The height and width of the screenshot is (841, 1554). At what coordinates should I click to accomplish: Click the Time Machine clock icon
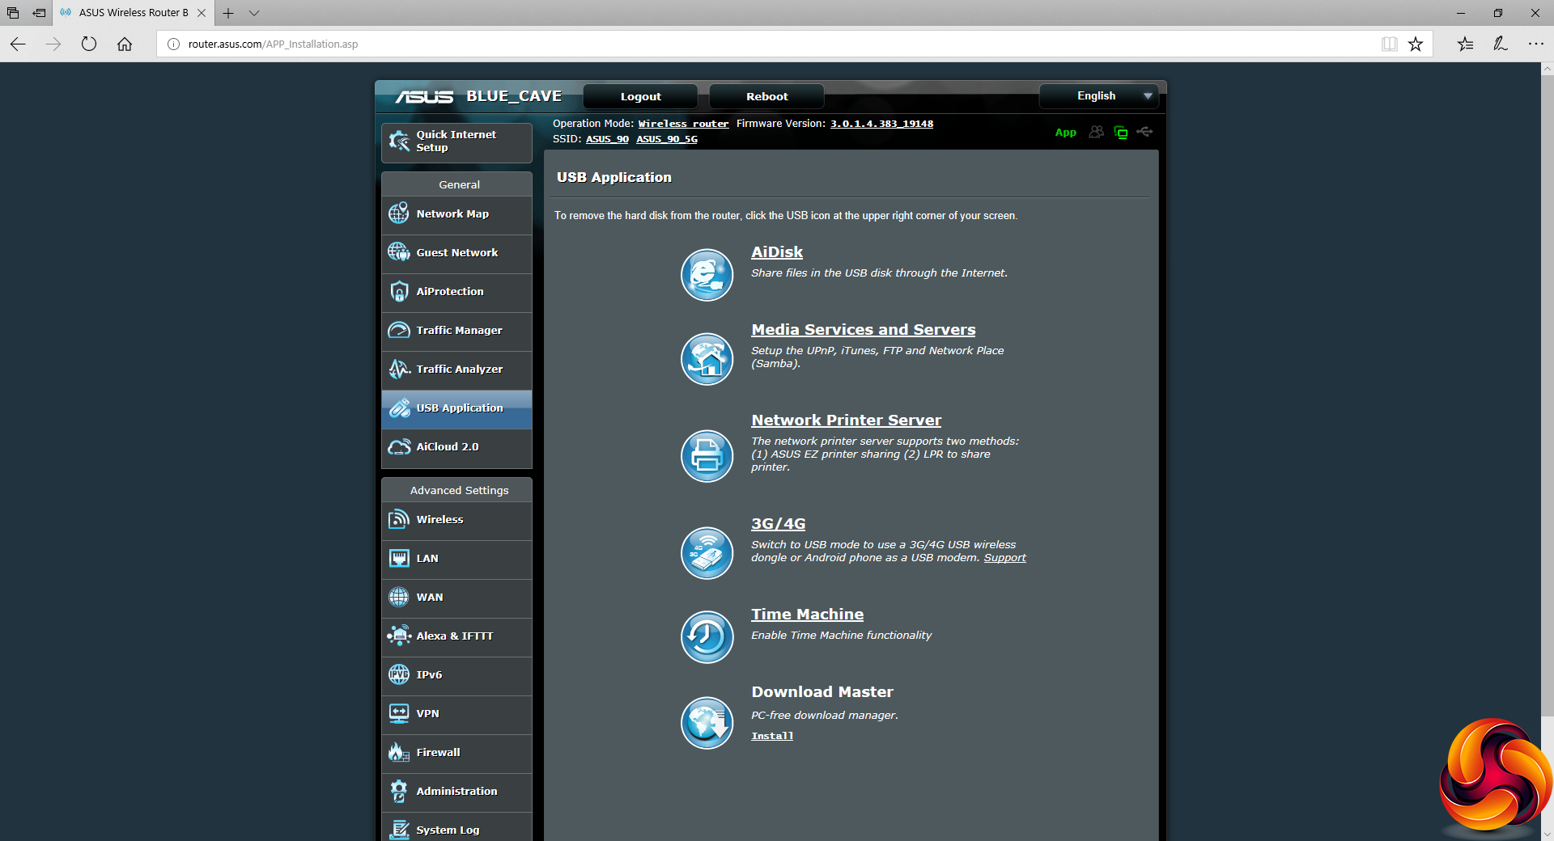click(x=707, y=637)
